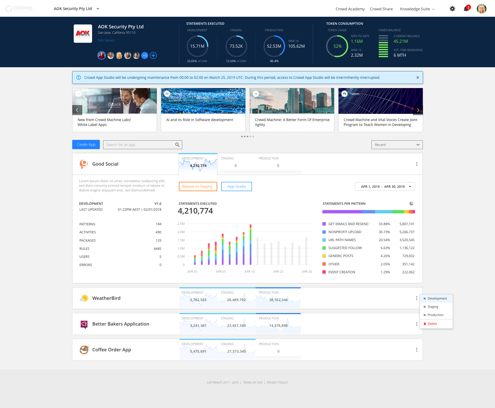Open the user profile avatar
The height and width of the screenshot is (408, 495).
click(481, 9)
